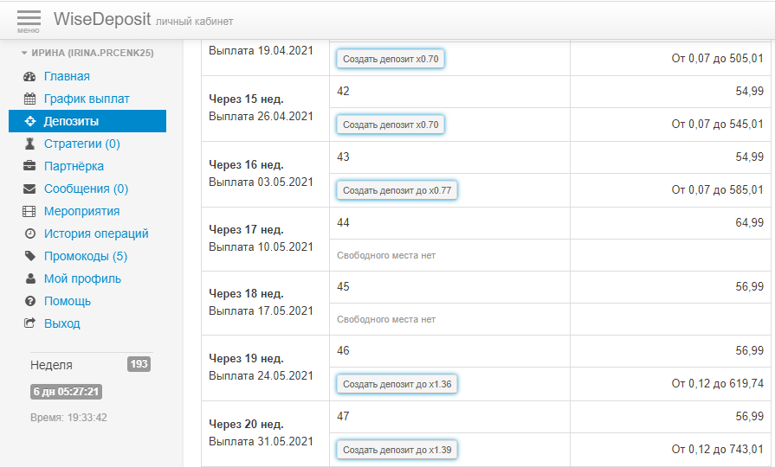Click the WiseDeposit logo title

(x=101, y=19)
